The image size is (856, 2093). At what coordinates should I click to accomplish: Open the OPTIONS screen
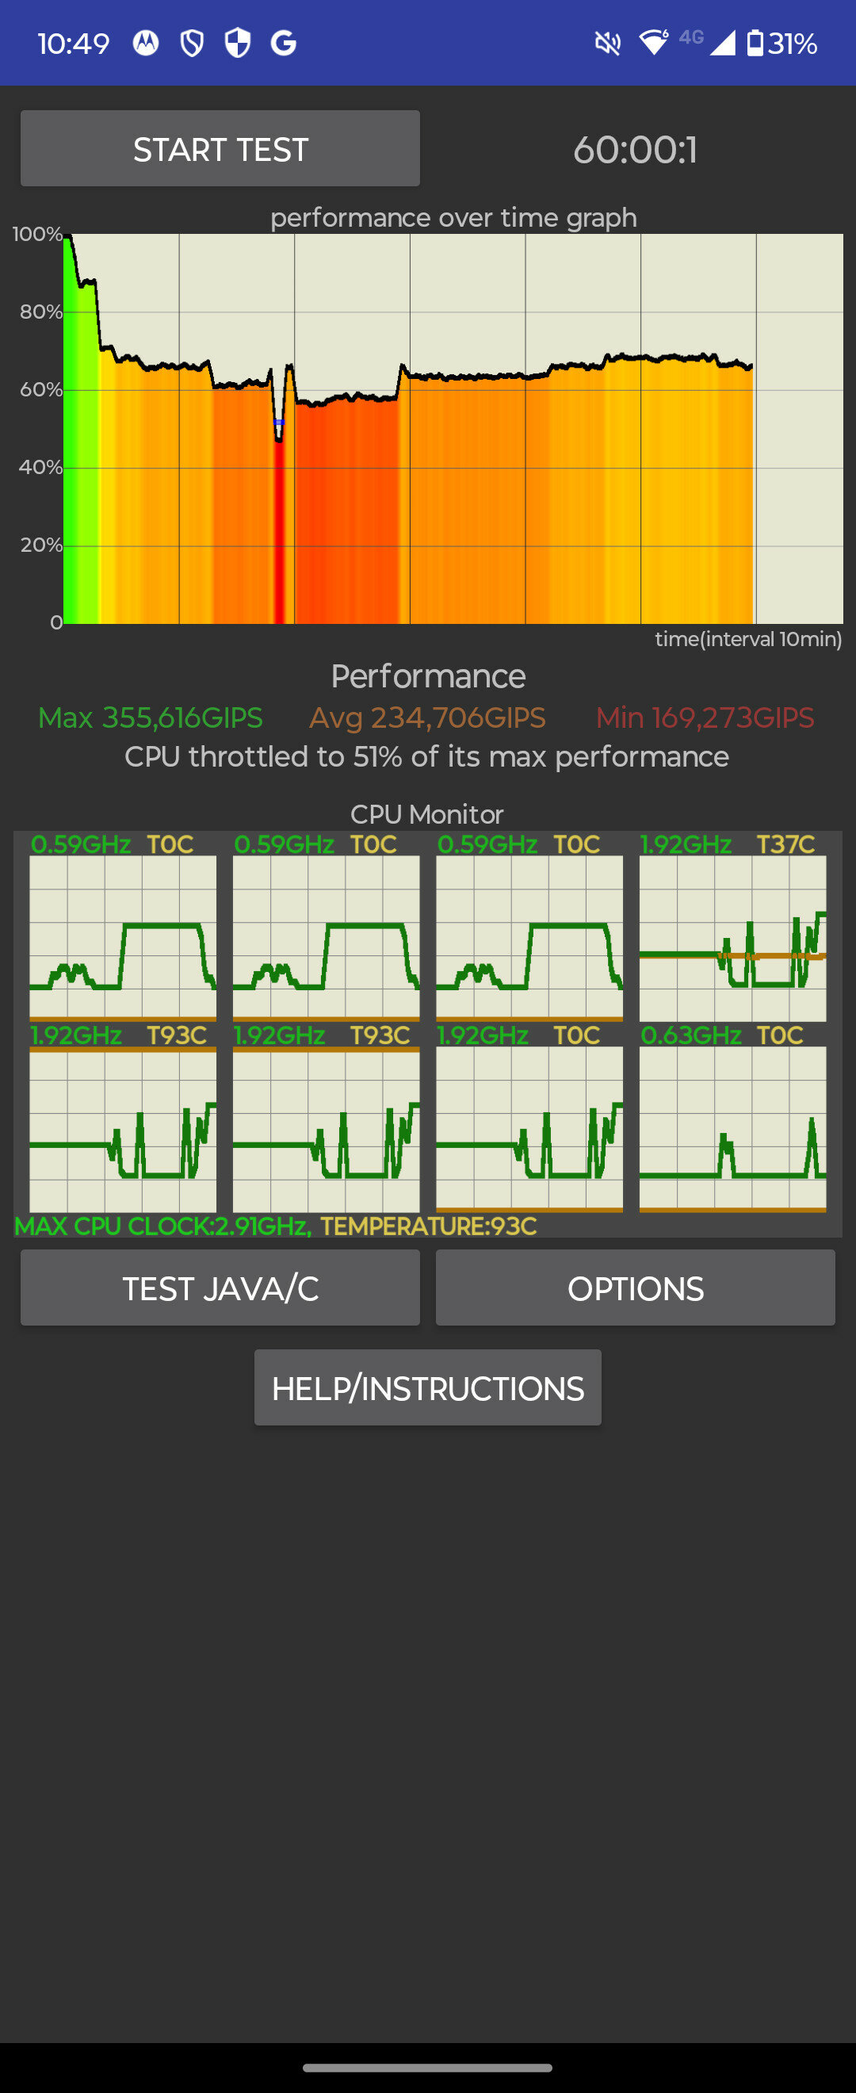click(635, 1288)
